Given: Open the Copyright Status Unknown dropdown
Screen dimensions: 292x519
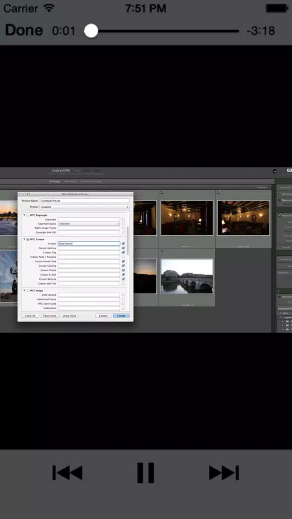Looking at the screenshot, I should (x=89, y=224).
